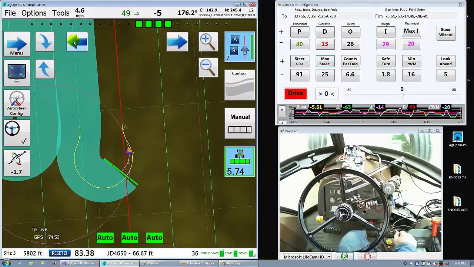Click the P proportional gain button
The height and width of the screenshot is (267, 474).
point(299,32)
